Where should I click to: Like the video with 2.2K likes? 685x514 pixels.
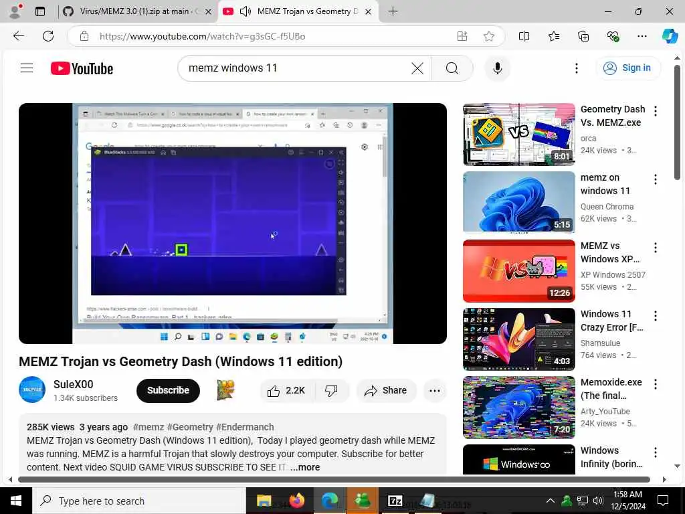click(x=286, y=391)
